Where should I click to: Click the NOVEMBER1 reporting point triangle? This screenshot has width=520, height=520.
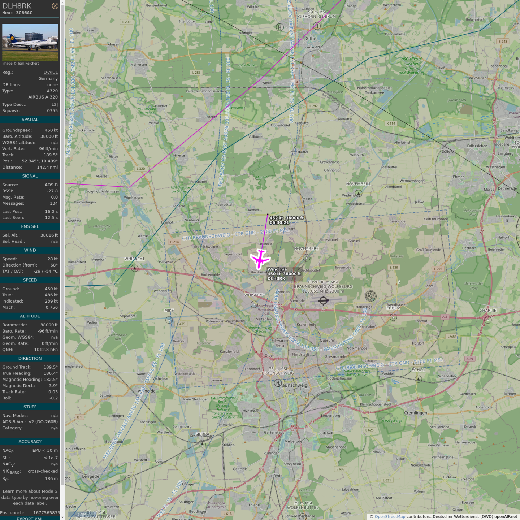(x=358, y=194)
